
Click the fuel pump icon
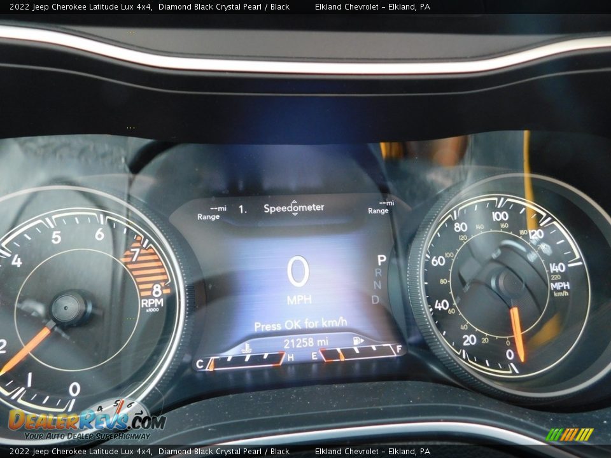(x=358, y=341)
